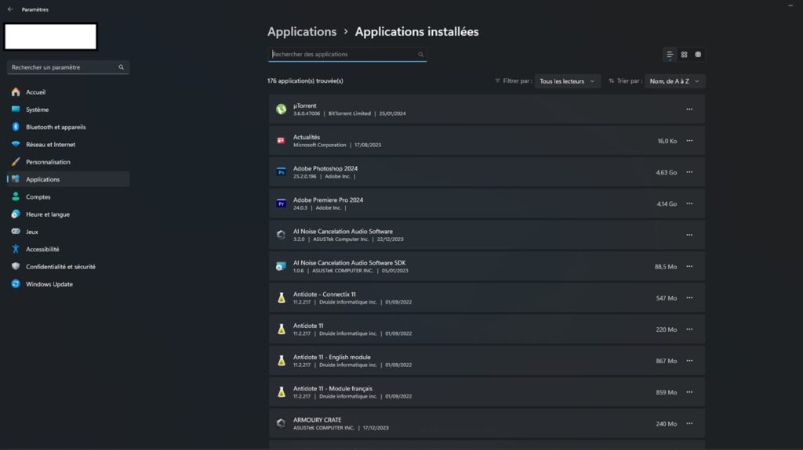Open Accueil in the sidebar
This screenshot has height=450, width=803.
tap(68, 92)
